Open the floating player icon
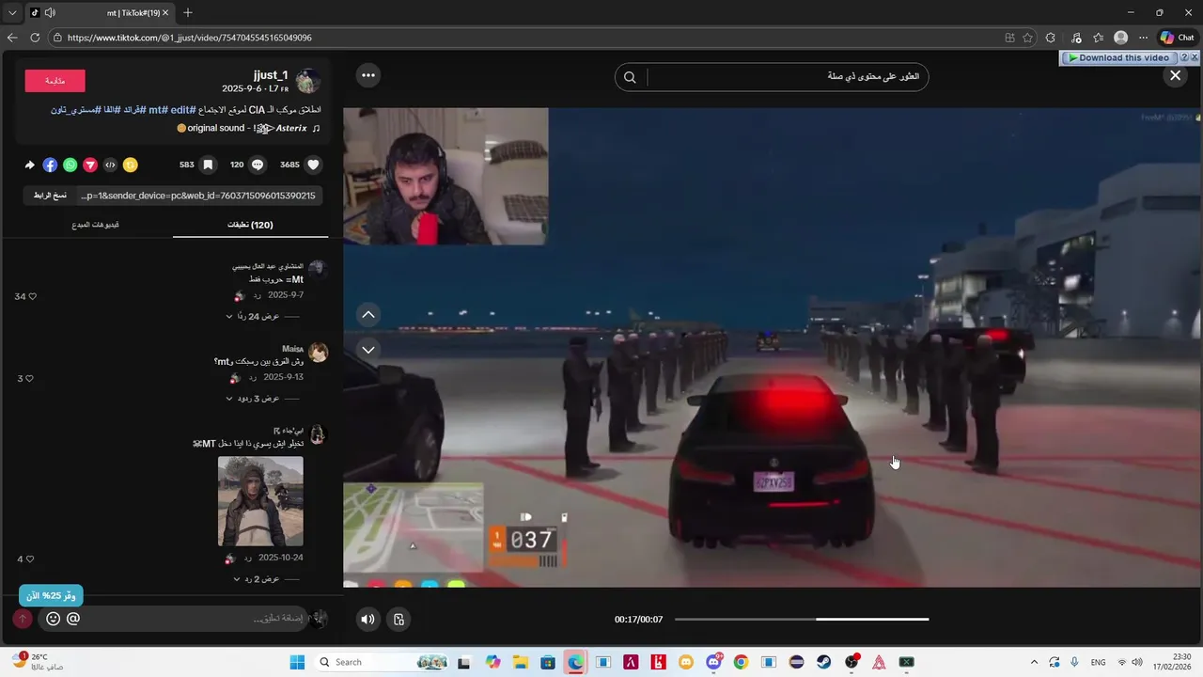 point(398,619)
